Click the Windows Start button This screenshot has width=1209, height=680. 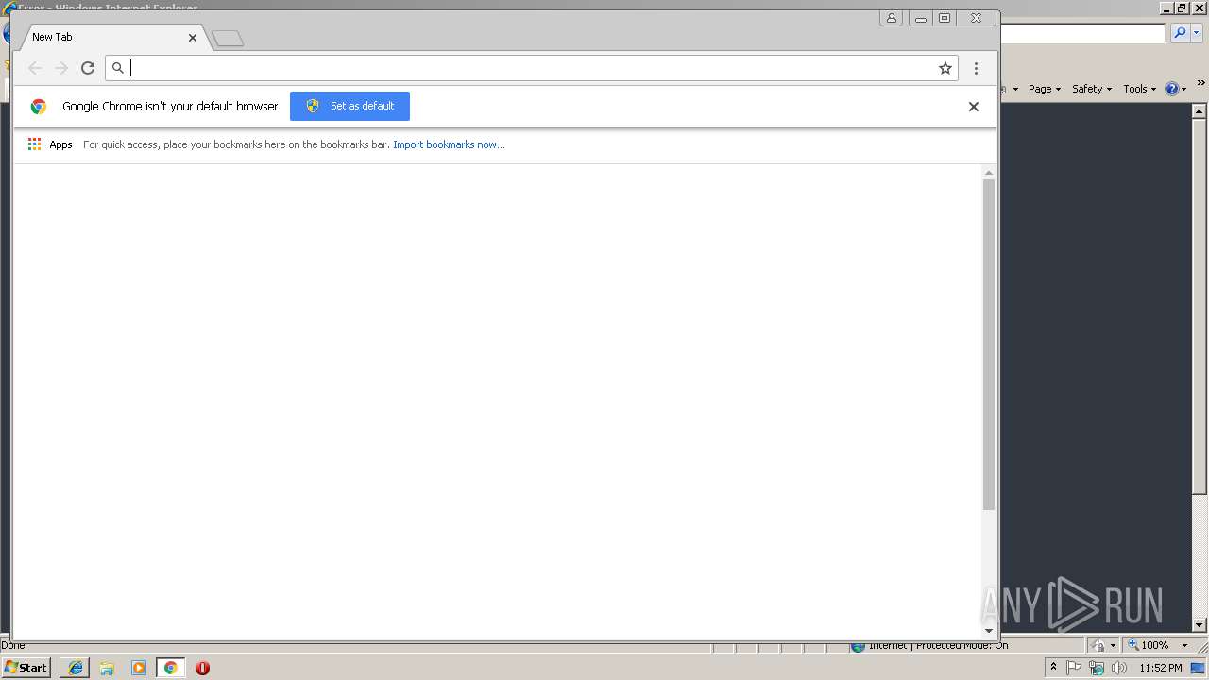pyautogui.click(x=26, y=668)
